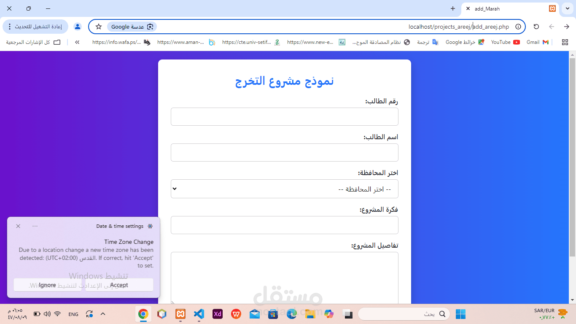Switch ENG input language indicator
Image resolution: width=576 pixels, height=324 pixels.
pyautogui.click(x=73, y=314)
